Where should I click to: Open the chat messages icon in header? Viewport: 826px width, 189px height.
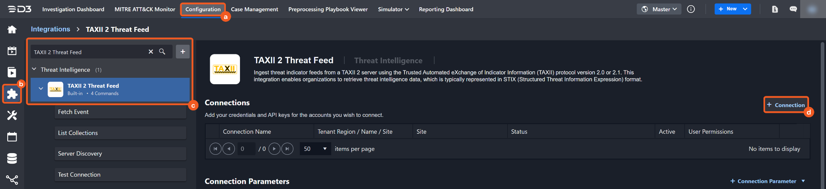tap(793, 9)
